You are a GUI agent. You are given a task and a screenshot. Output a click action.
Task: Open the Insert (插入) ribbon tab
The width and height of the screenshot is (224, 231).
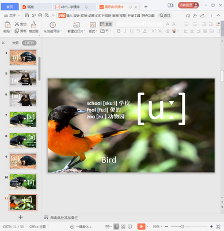click(69, 16)
